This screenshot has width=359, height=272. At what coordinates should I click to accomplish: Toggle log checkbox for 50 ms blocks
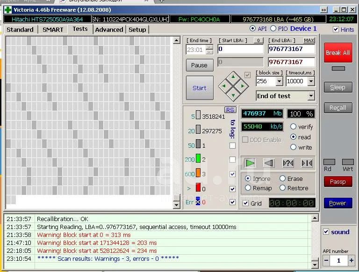(232, 146)
